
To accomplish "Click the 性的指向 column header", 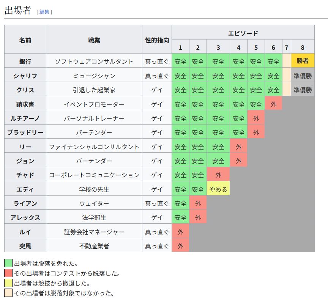I will coord(157,39).
